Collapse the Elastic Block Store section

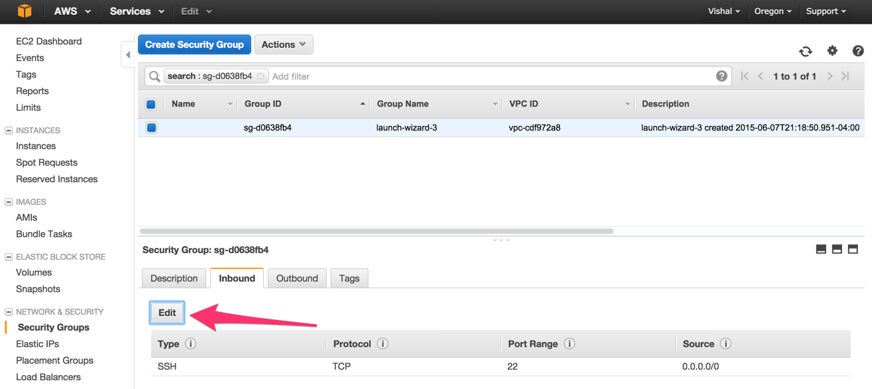coord(9,257)
